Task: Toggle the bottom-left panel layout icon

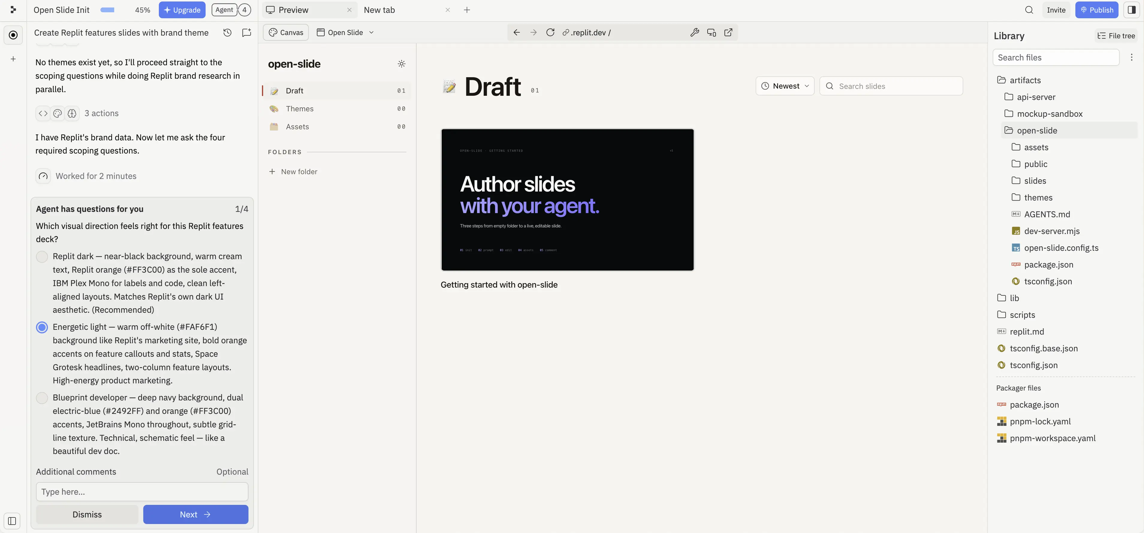Action: [x=12, y=521]
